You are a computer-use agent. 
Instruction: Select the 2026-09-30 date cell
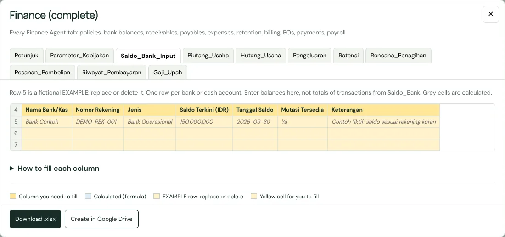point(255,122)
